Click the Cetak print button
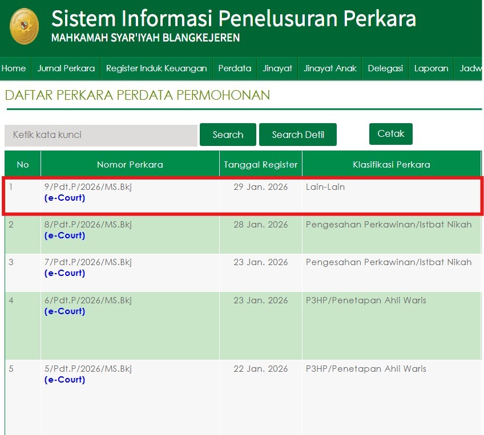 pos(390,134)
